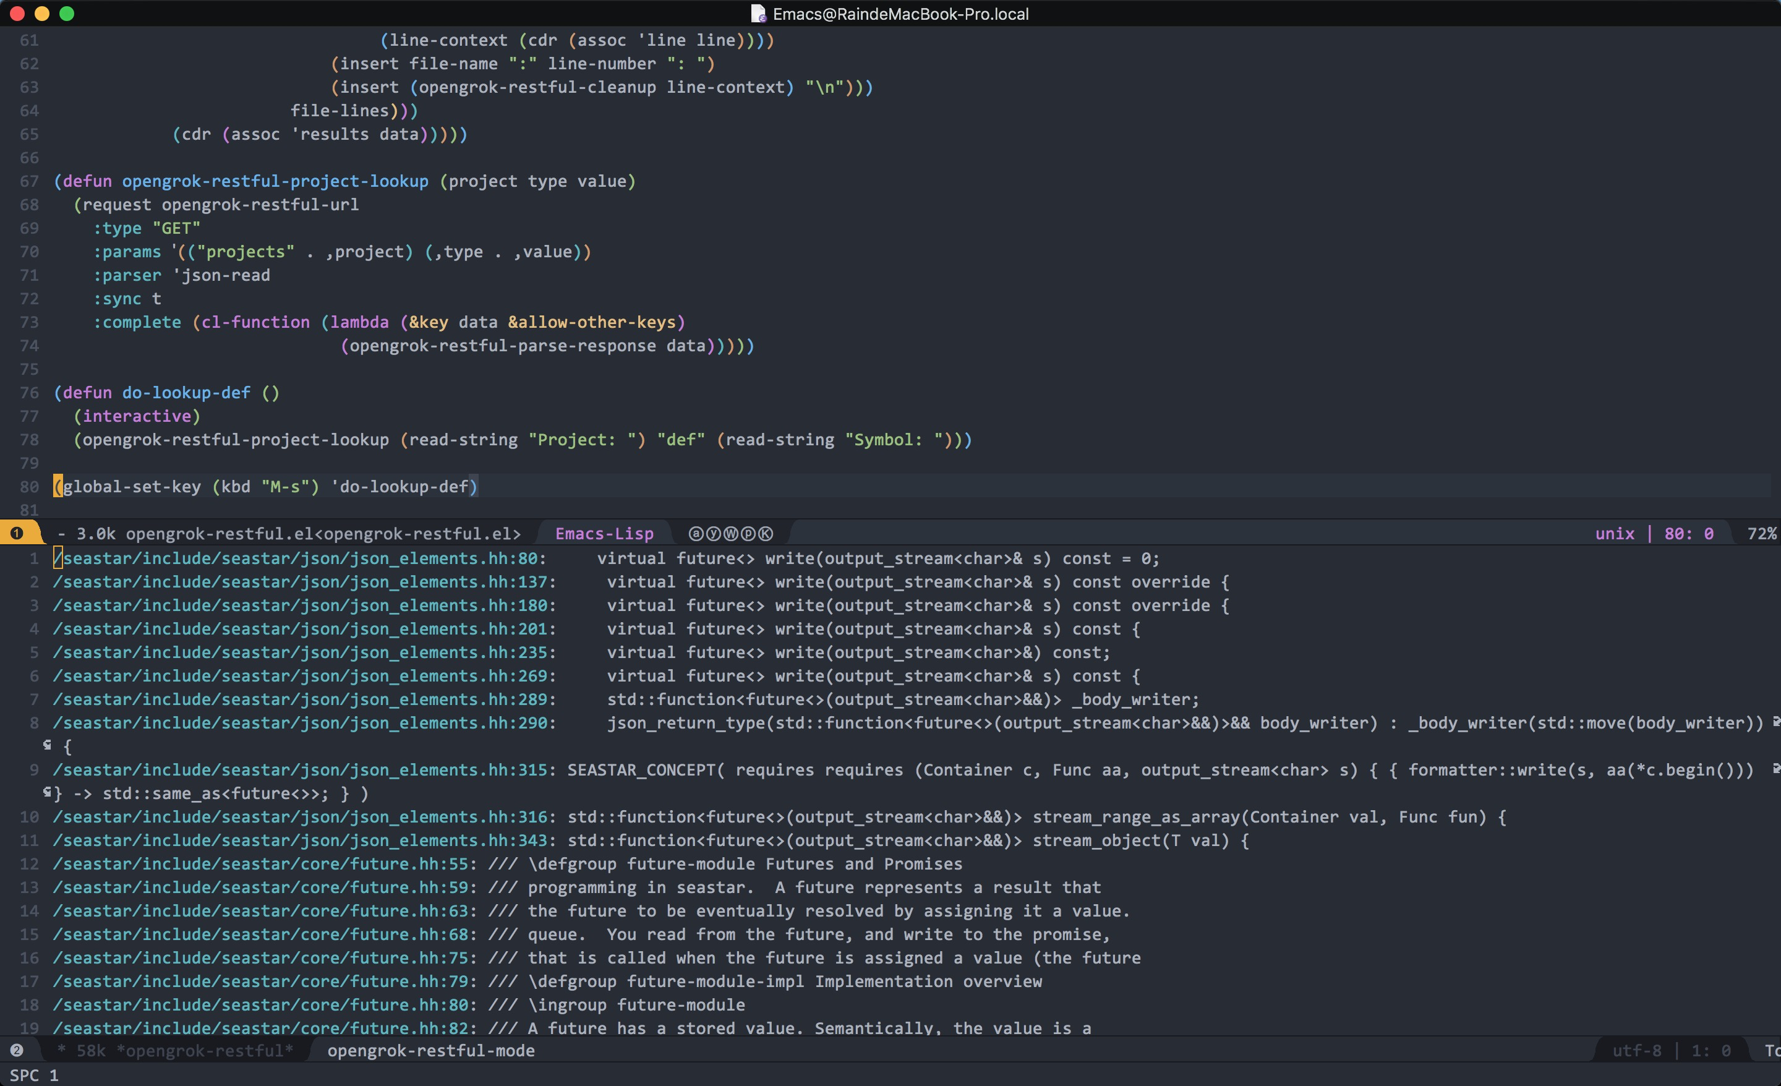Select window number 1 badge in upper modeline
The image size is (1781, 1086).
click(x=17, y=533)
